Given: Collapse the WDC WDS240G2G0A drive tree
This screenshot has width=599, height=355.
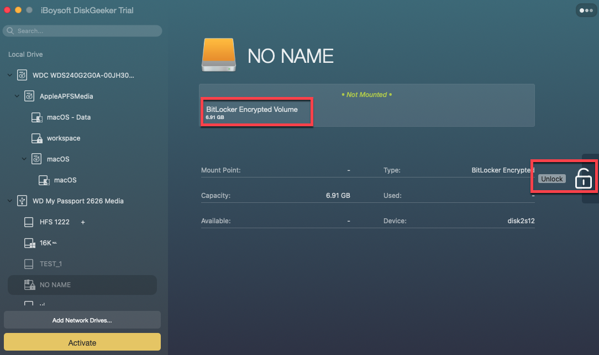Looking at the screenshot, I should pos(10,75).
